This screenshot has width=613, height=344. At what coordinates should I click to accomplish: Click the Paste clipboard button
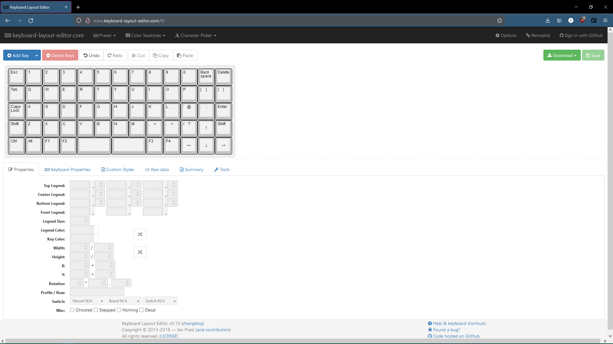pyautogui.click(x=185, y=55)
